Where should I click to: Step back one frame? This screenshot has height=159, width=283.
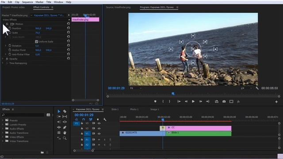pos(186,102)
